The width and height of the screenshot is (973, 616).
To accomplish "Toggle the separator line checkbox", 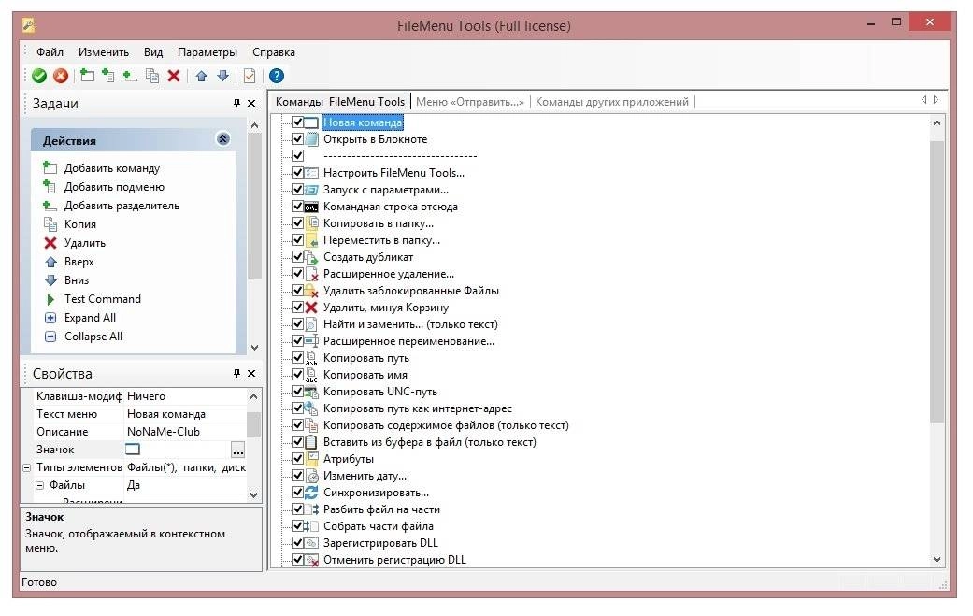I will click(x=298, y=155).
